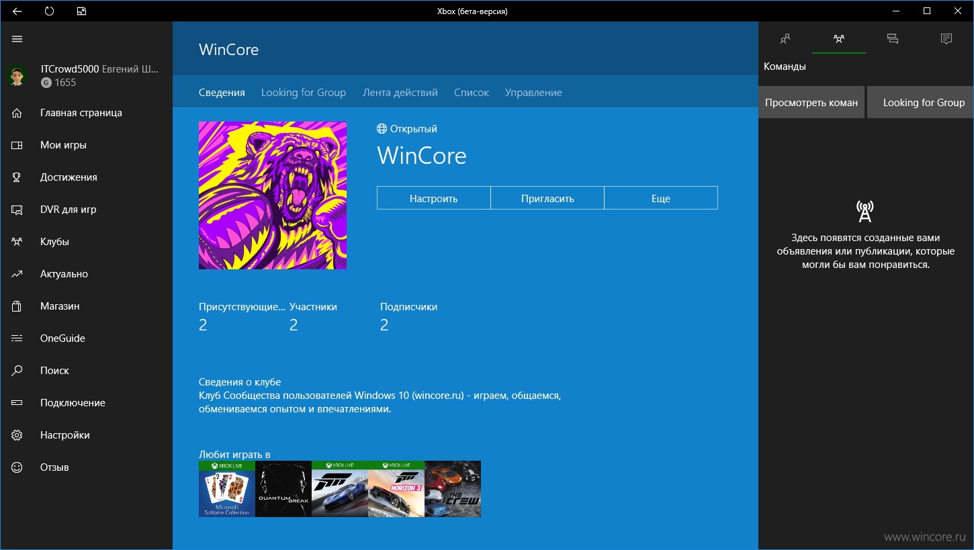Click the Еще button

click(x=661, y=198)
